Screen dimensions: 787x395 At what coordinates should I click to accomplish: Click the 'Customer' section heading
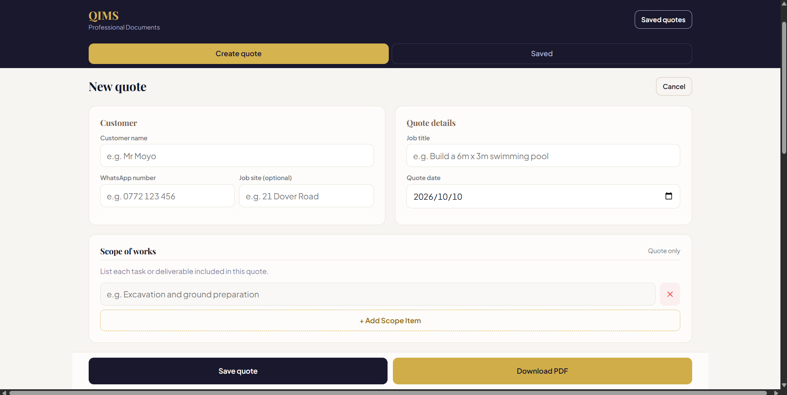pyautogui.click(x=119, y=123)
